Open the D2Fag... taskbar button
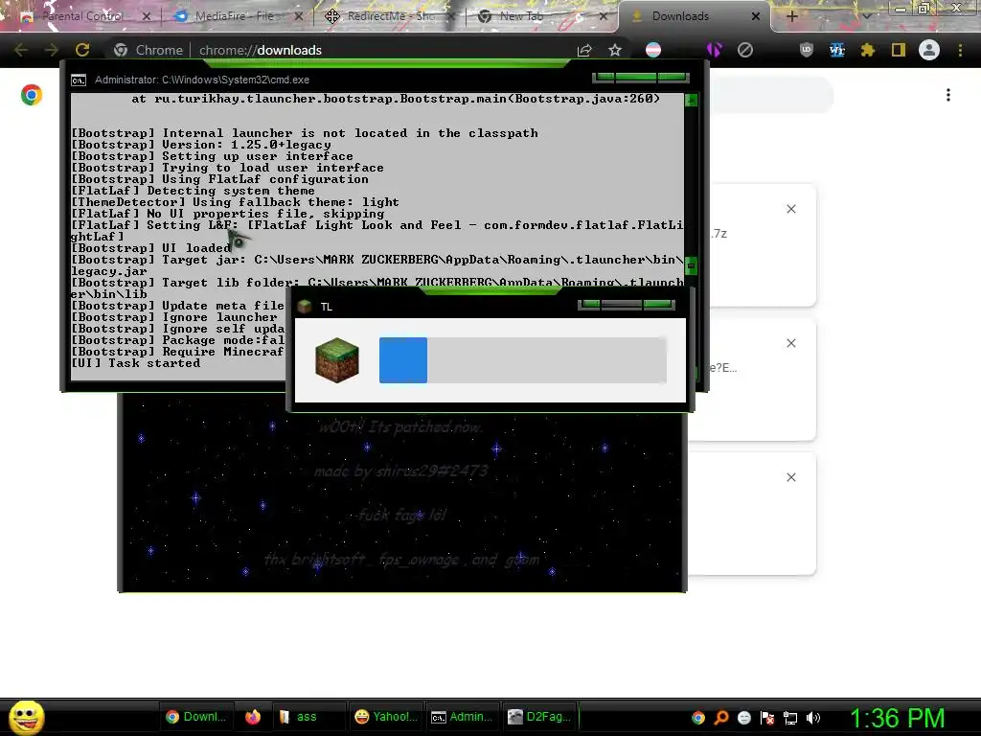 (x=540, y=717)
